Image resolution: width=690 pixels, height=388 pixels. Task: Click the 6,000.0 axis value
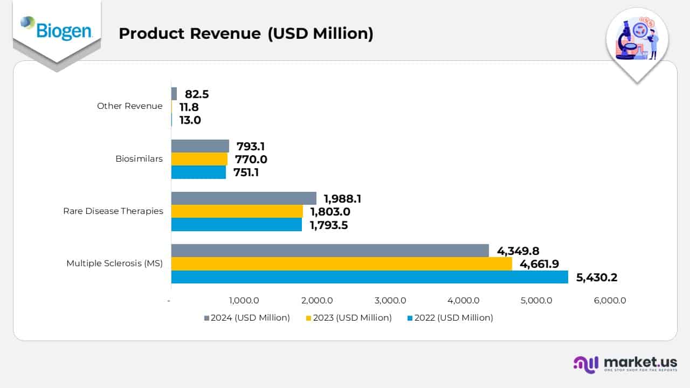point(610,301)
